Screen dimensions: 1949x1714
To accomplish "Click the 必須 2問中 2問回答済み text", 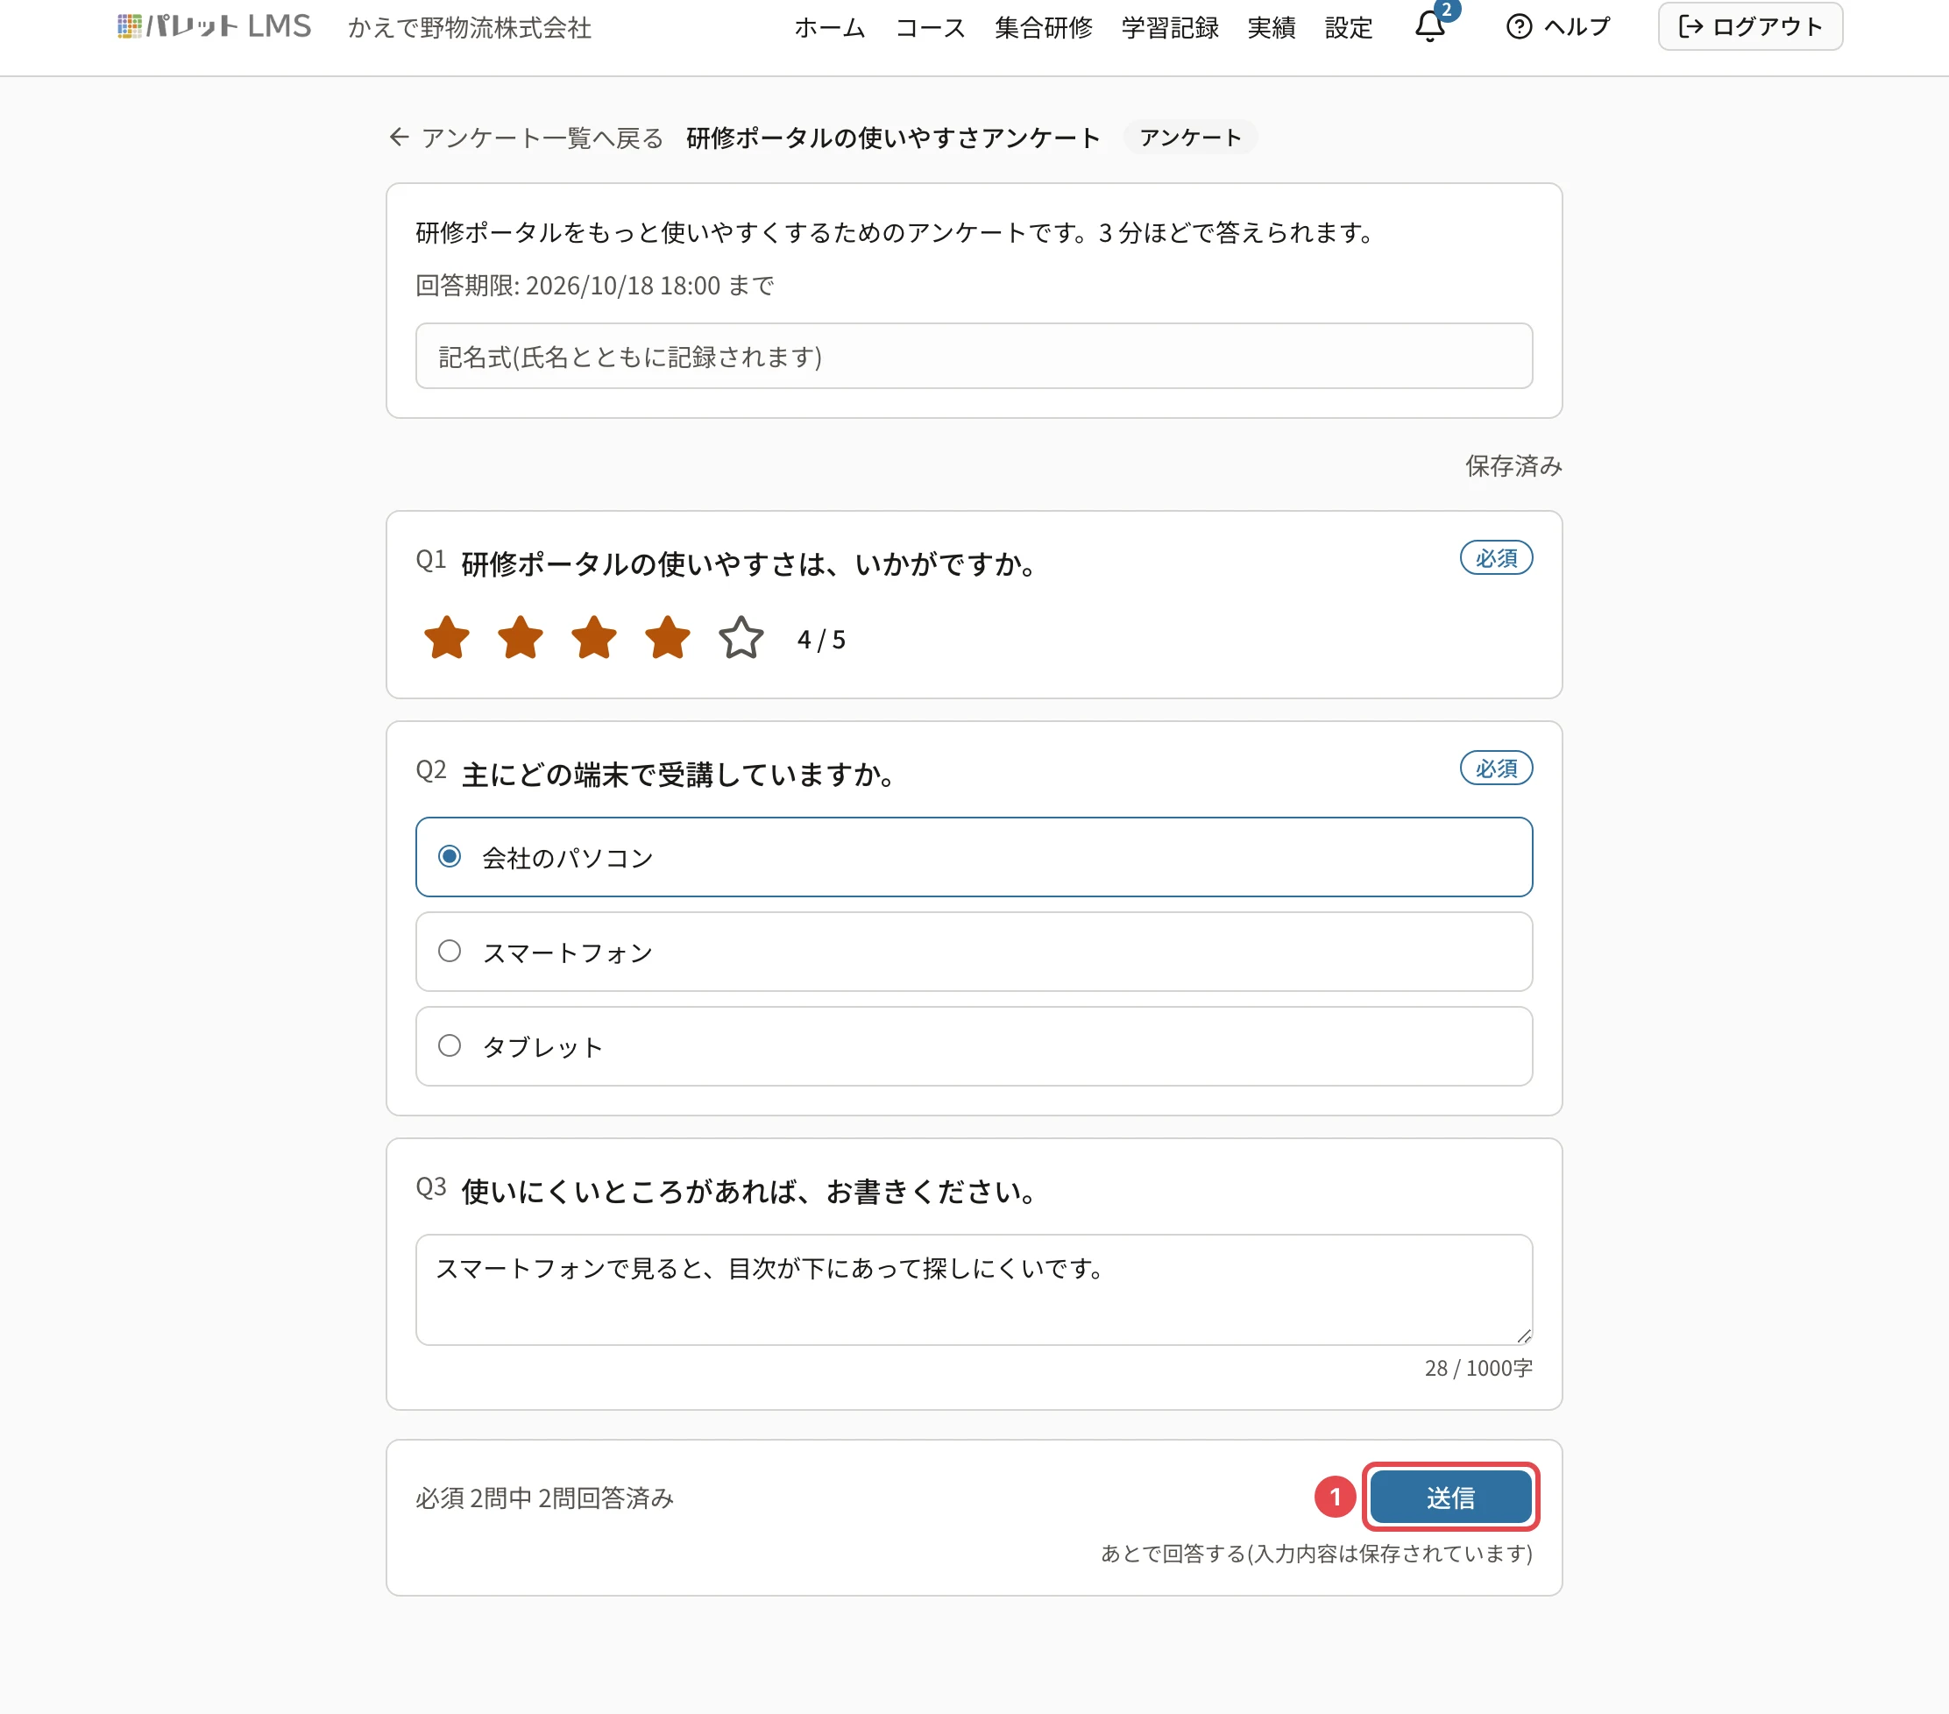I will coord(544,1497).
